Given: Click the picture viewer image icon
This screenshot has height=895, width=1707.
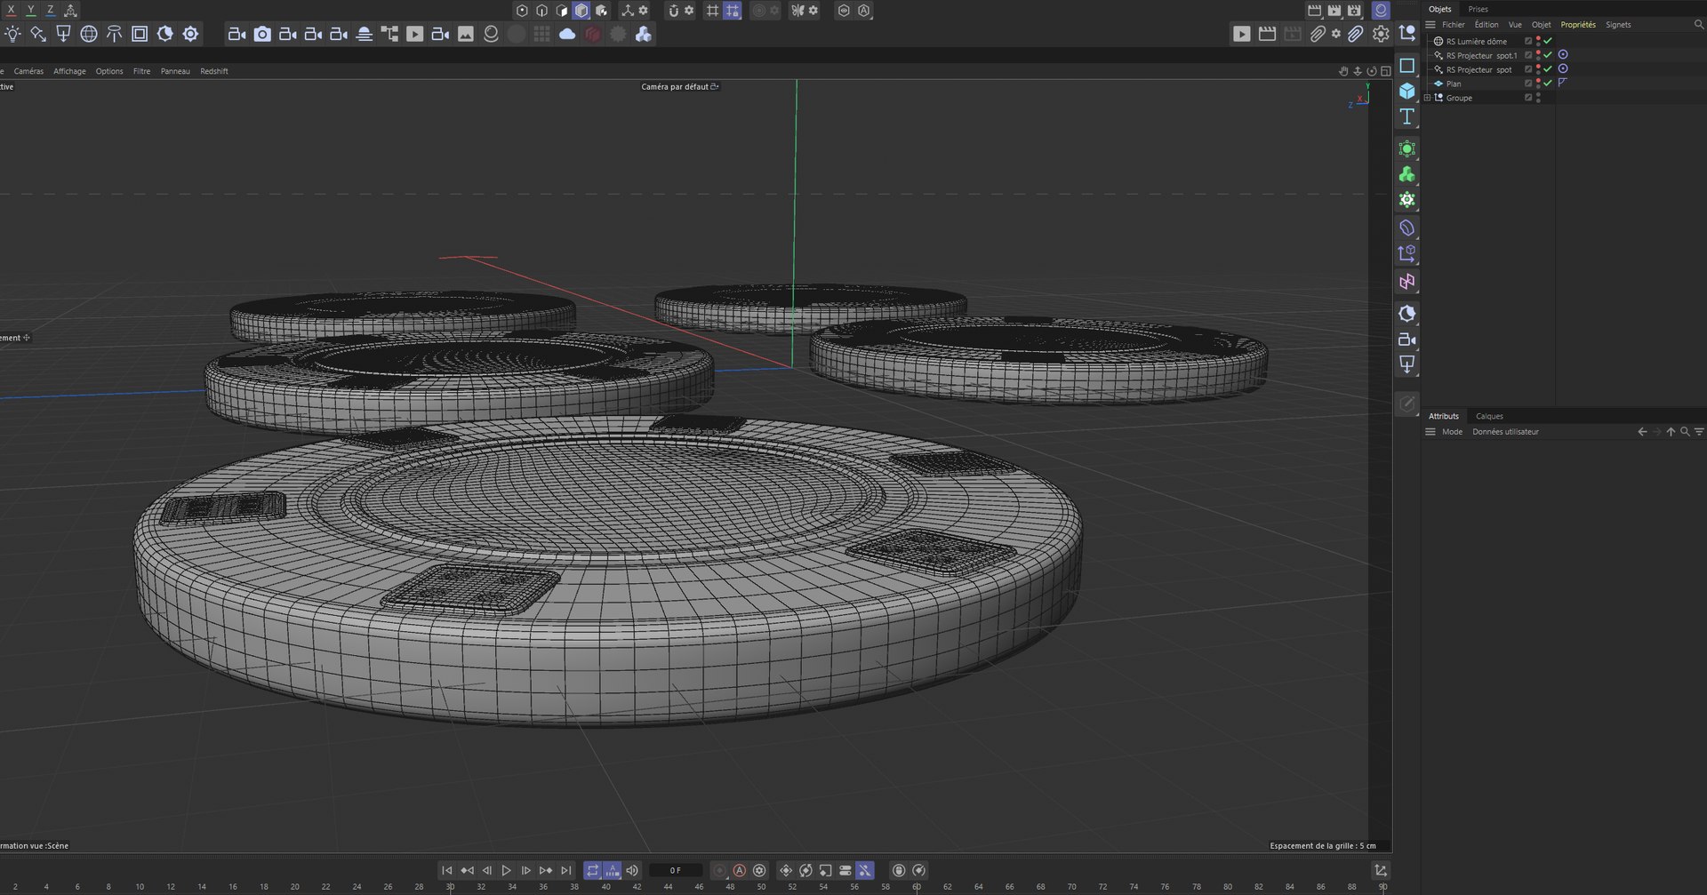Looking at the screenshot, I should point(466,34).
